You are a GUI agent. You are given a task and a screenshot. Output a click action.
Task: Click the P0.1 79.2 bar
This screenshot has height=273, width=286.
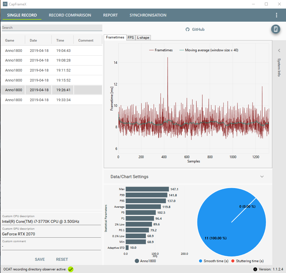point(137,230)
